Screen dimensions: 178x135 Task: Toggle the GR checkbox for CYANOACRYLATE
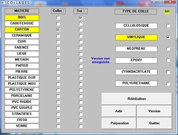click(x=168, y=72)
